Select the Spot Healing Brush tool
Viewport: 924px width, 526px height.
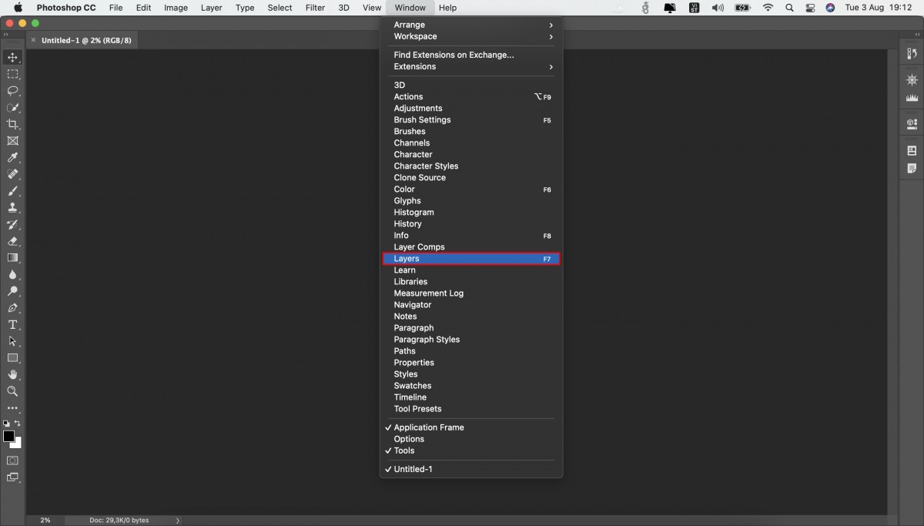pos(12,174)
